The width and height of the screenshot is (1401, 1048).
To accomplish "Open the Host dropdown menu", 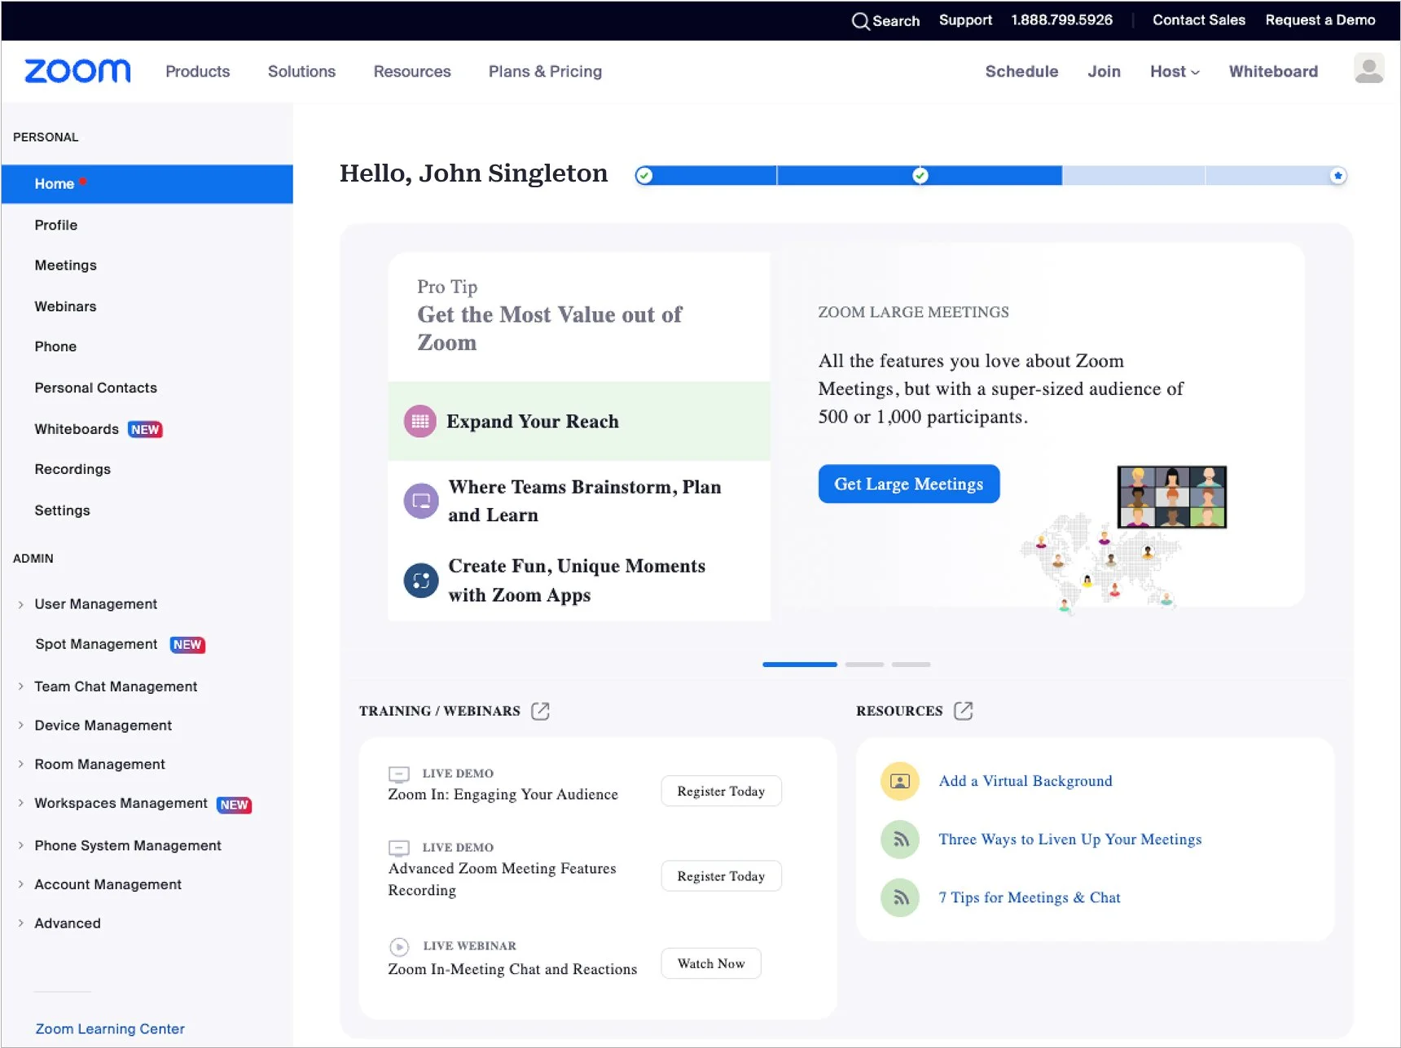I will click(1175, 72).
